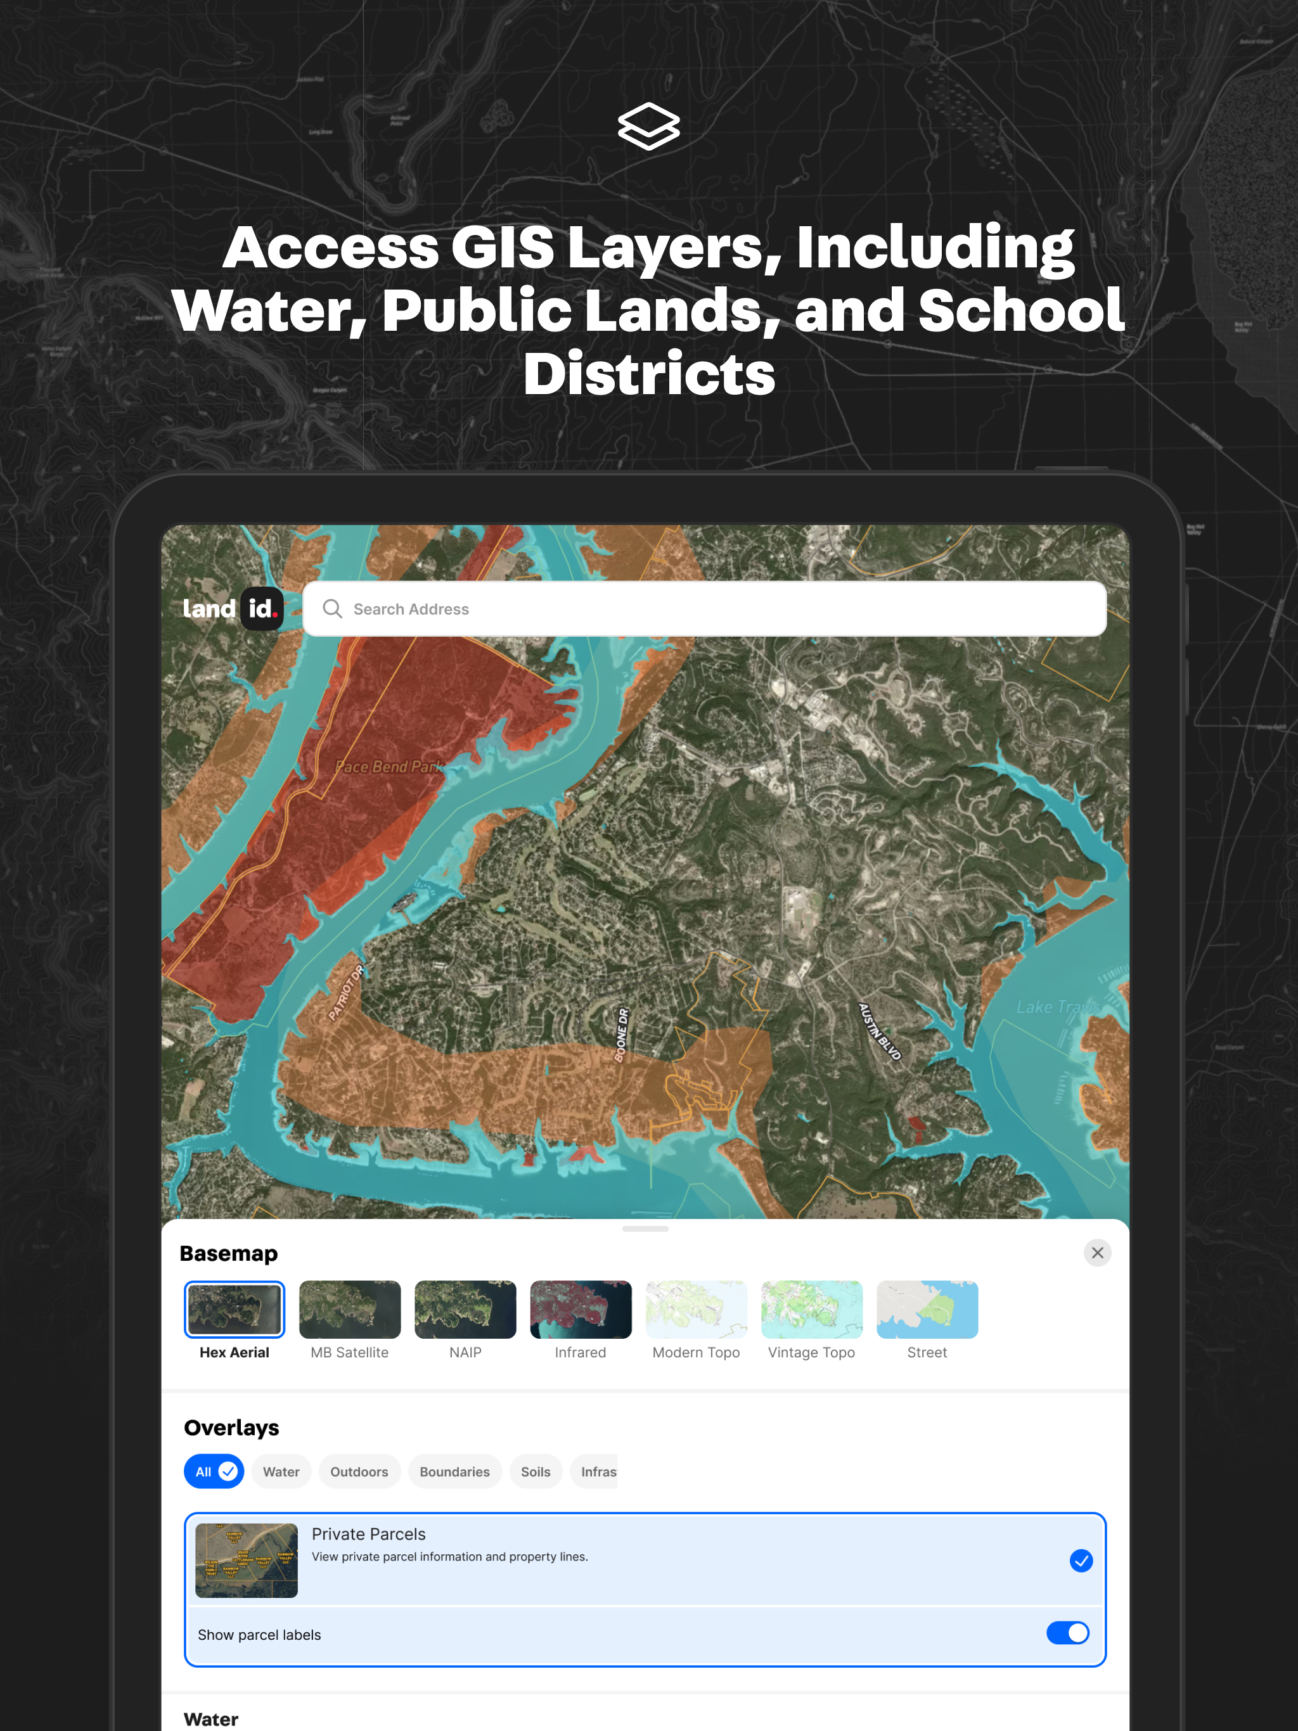This screenshot has width=1298, height=1731.
Task: Turn off Show parcel labels switch
Action: click(x=1067, y=1633)
